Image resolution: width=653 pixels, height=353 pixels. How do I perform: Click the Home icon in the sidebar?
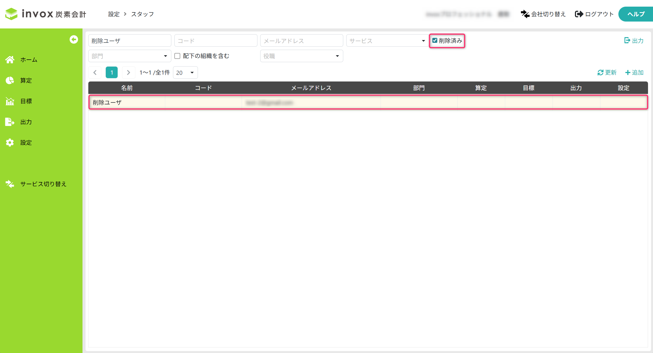click(x=10, y=60)
